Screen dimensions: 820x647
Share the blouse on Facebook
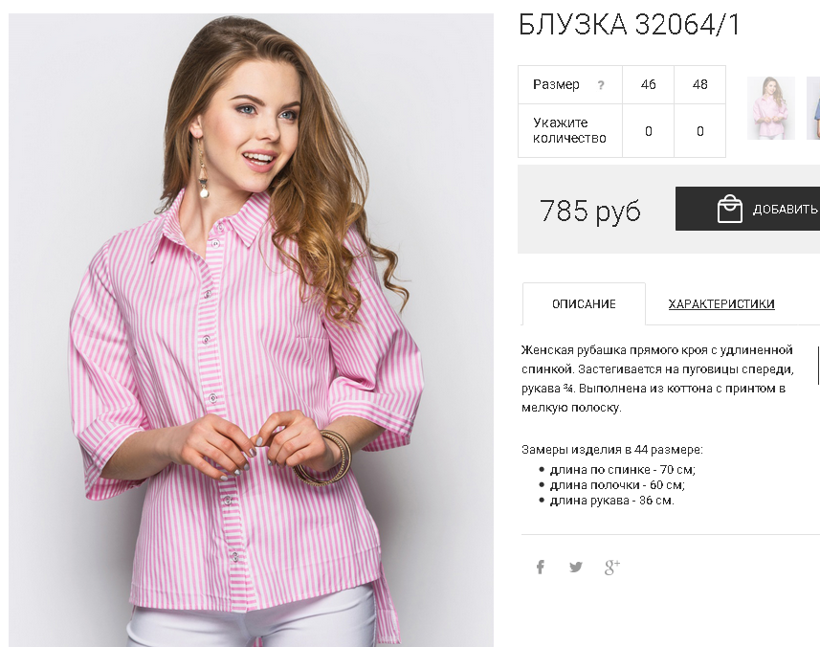coord(541,567)
